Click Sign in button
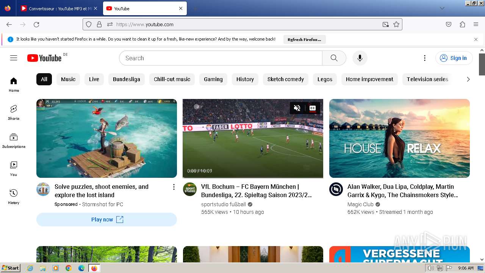Screen dimensions: 485x273 coord(454,58)
